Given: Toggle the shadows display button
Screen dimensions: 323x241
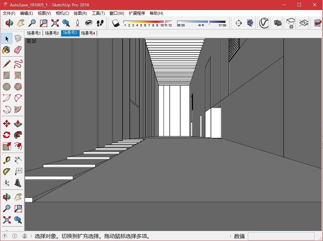Looking at the screenshot, I should click(116, 23).
